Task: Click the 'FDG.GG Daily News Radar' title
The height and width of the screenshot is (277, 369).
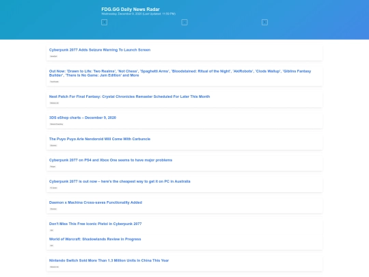Action: coord(131,9)
